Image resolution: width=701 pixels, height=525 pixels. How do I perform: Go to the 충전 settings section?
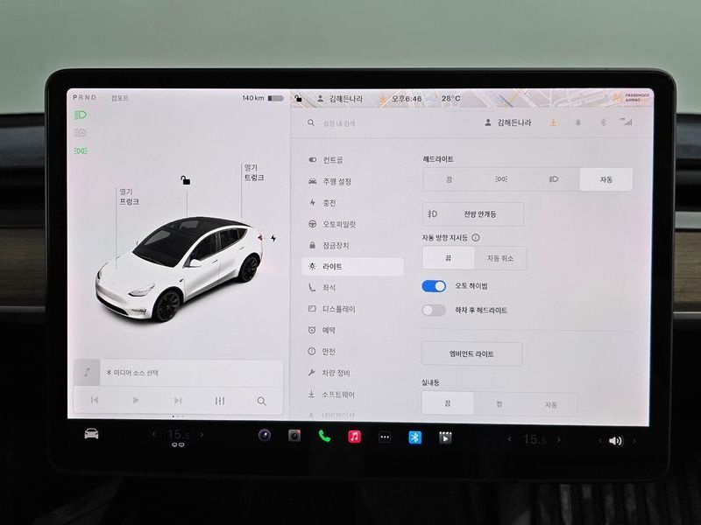click(x=329, y=203)
